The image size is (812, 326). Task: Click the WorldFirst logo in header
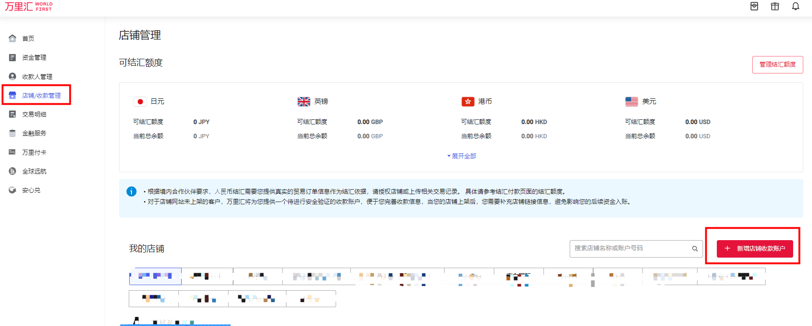29,6
